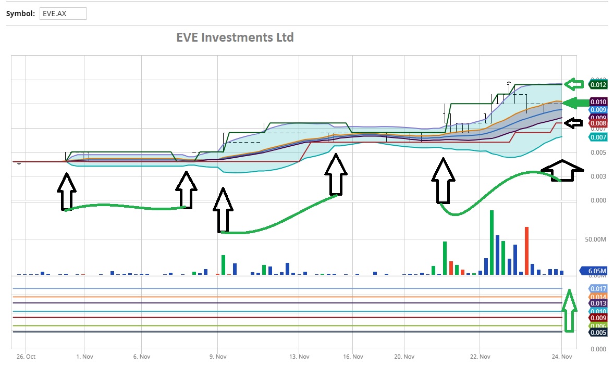Click the chart title EVE Investments Ltd
Image resolution: width=614 pixels, height=381 pixels.
(x=235, y=37)
